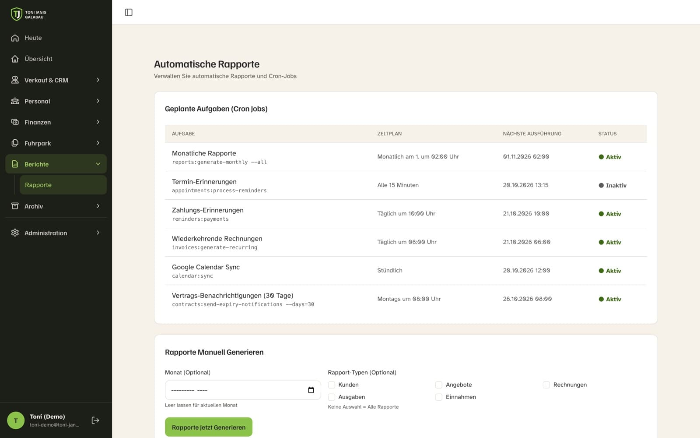This screenshot has width=700, height=438.
Task: Click the Administration gear icon
Action: 15,233
